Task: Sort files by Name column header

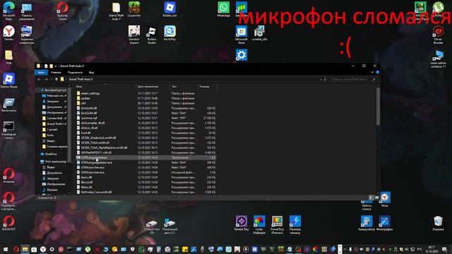Action: click(105, 86)
